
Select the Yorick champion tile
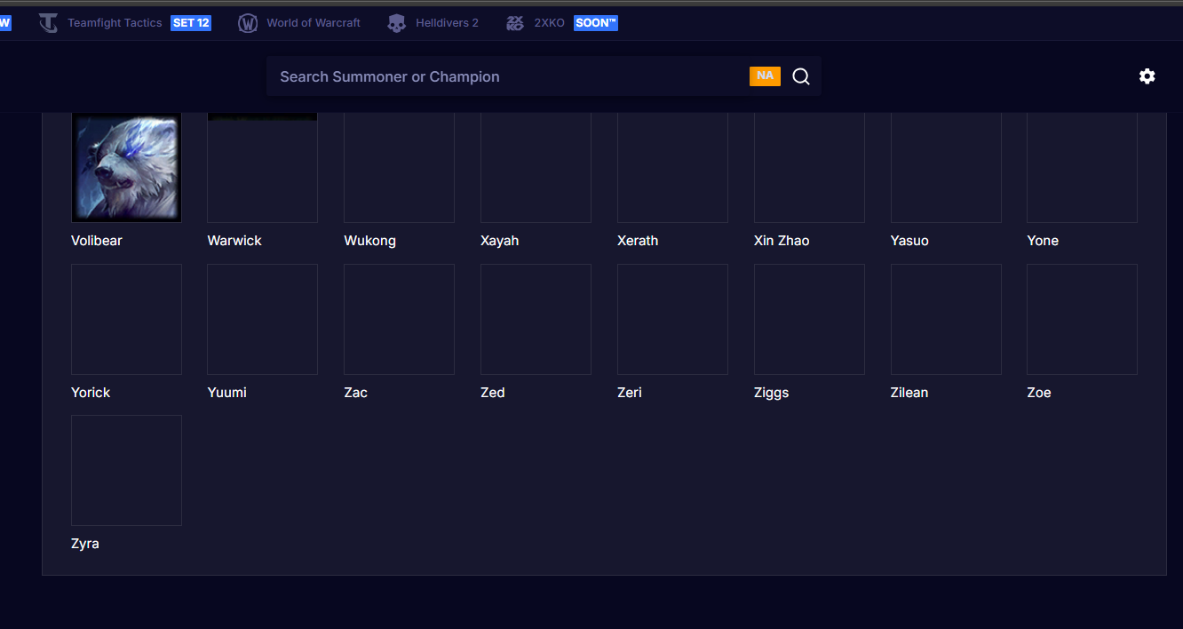pyautogui.click(x=126, y=319)
